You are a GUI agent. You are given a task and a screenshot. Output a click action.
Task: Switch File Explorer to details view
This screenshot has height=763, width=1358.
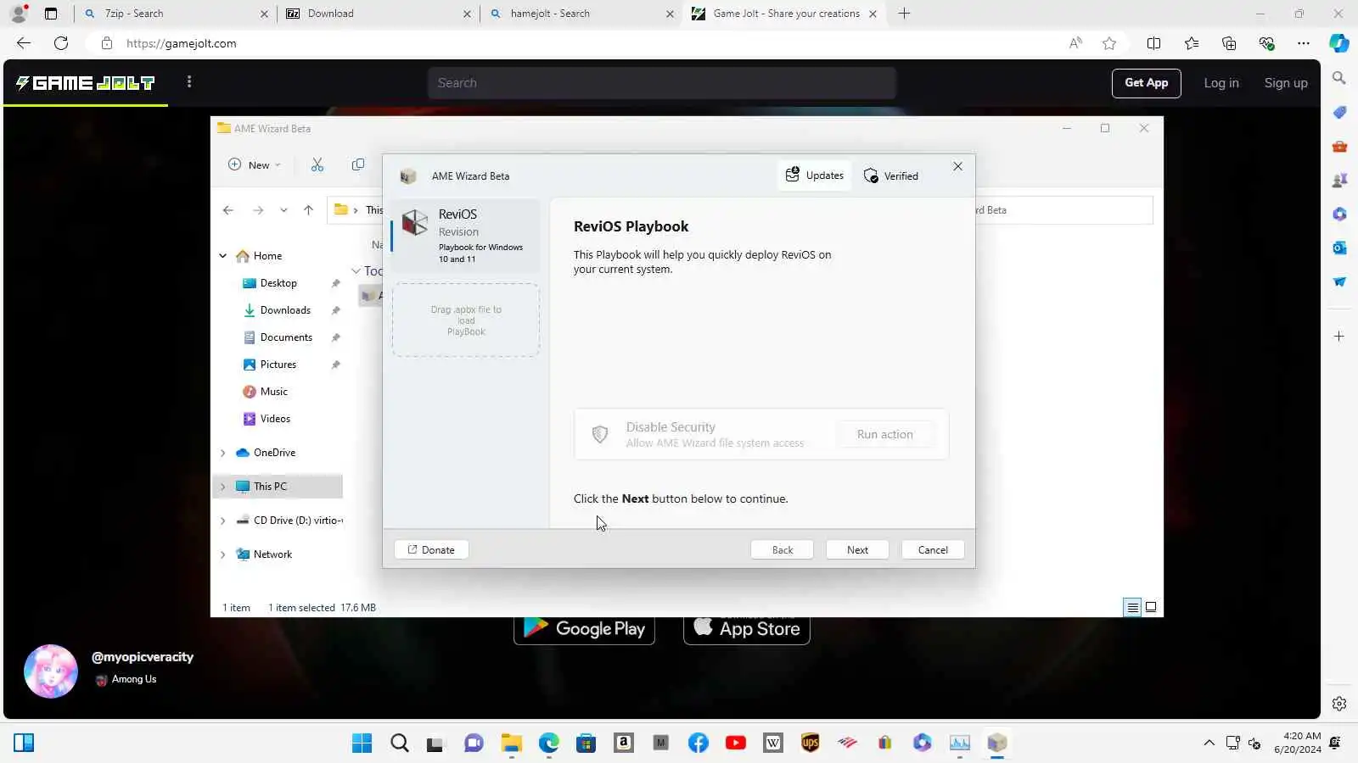click(x=1132, y=607)
